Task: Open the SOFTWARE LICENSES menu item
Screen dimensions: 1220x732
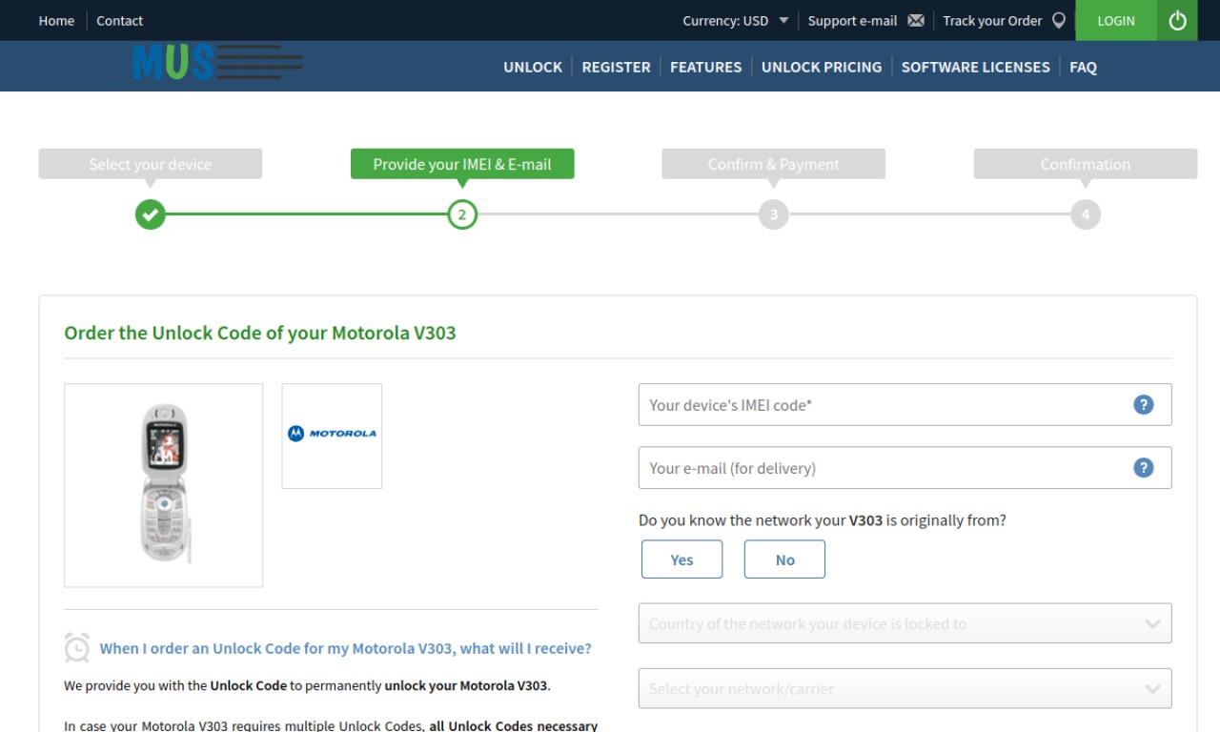Action: [x=975, y=67]
